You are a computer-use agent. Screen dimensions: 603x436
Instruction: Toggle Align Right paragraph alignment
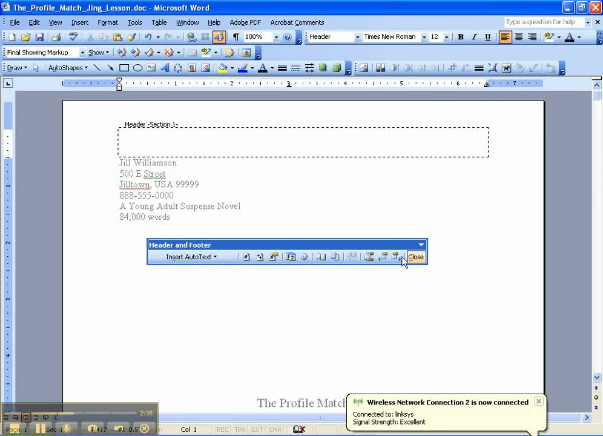coord(532,37)
